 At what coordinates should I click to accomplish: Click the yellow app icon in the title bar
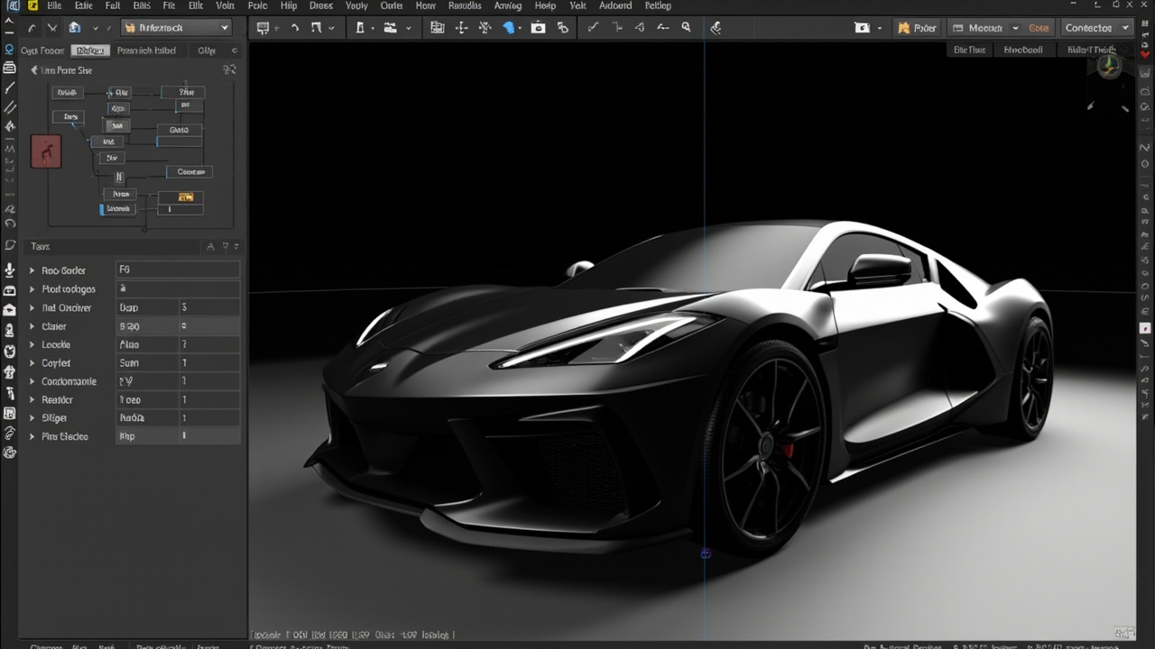point(32,5)
